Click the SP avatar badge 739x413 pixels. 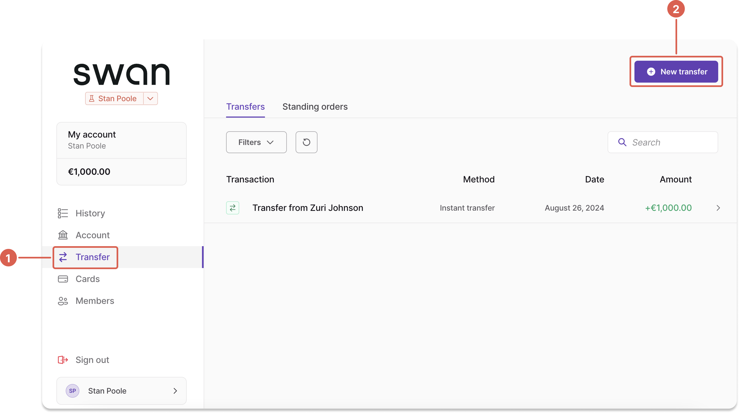(72, 391)
